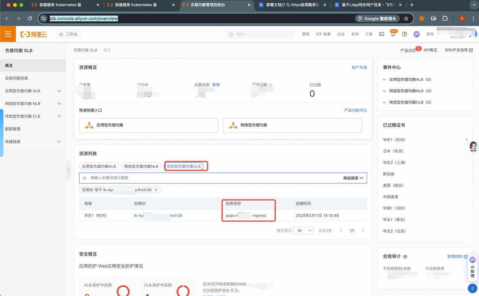The height and width of the screenshot is (296, 479).
Task: Open SDK开发指南 external link
Action: coord(459,50)
